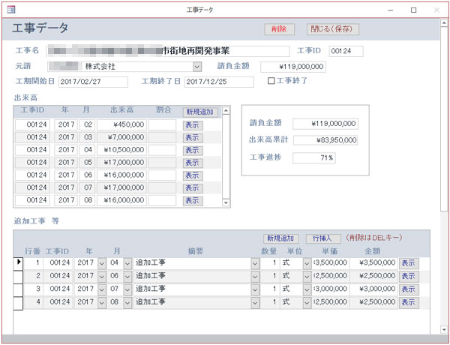Expand the 摘要 dropdown in additional work row 3
Screen dimensions: 450x345
(x=256, y=289)
